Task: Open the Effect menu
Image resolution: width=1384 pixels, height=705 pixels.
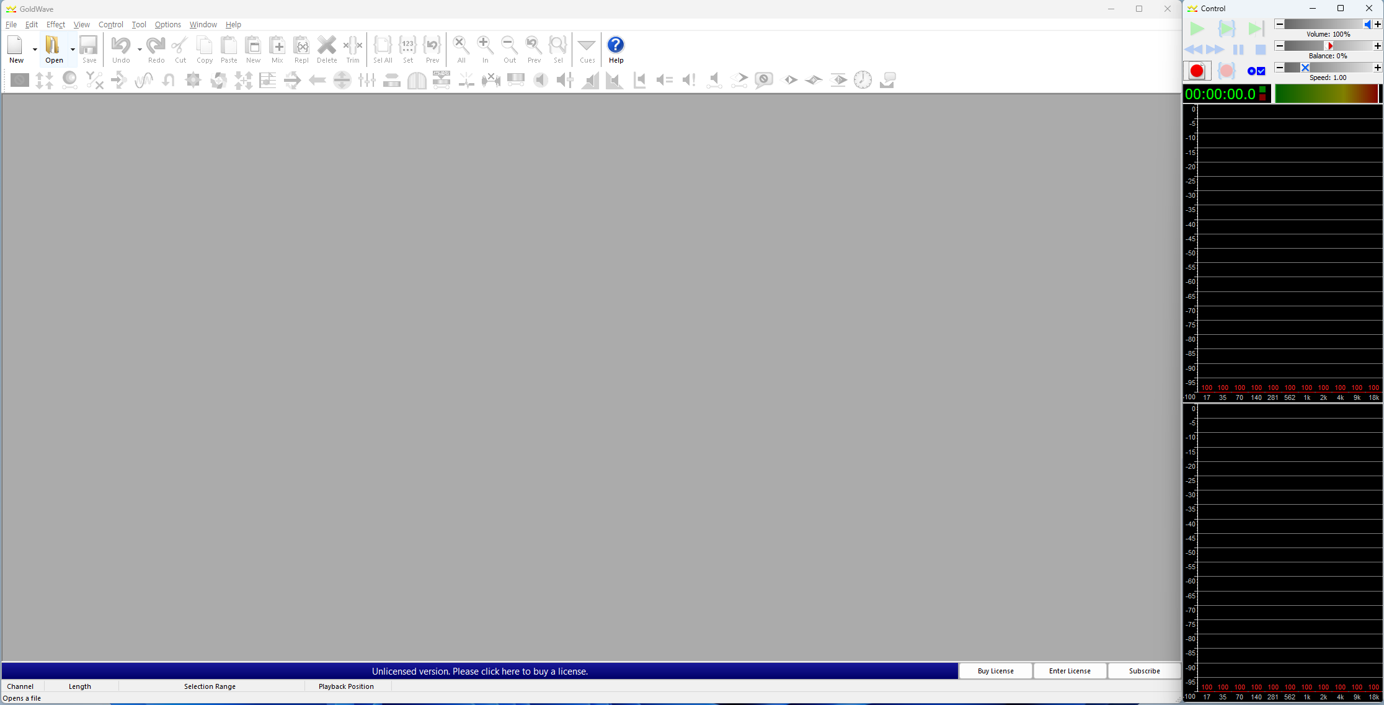Action: click(55, 25)
